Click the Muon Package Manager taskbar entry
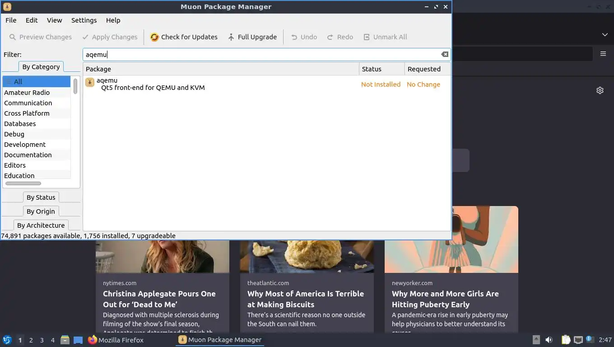The image size is (614, 347). coord(220,340)
